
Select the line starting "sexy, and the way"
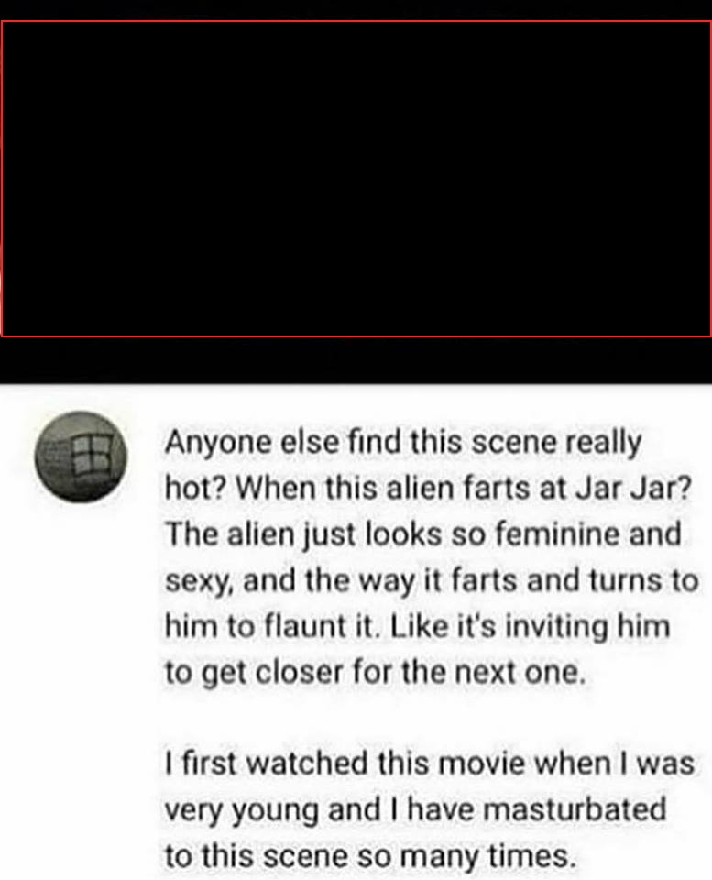(x=432, y=581)
